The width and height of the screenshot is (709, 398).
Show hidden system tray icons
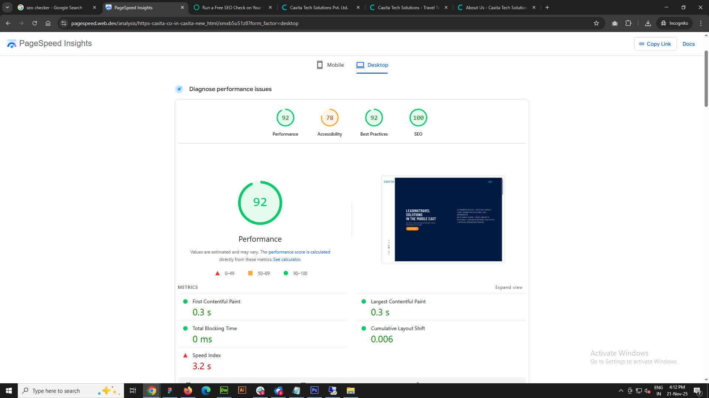click(621, 391)
